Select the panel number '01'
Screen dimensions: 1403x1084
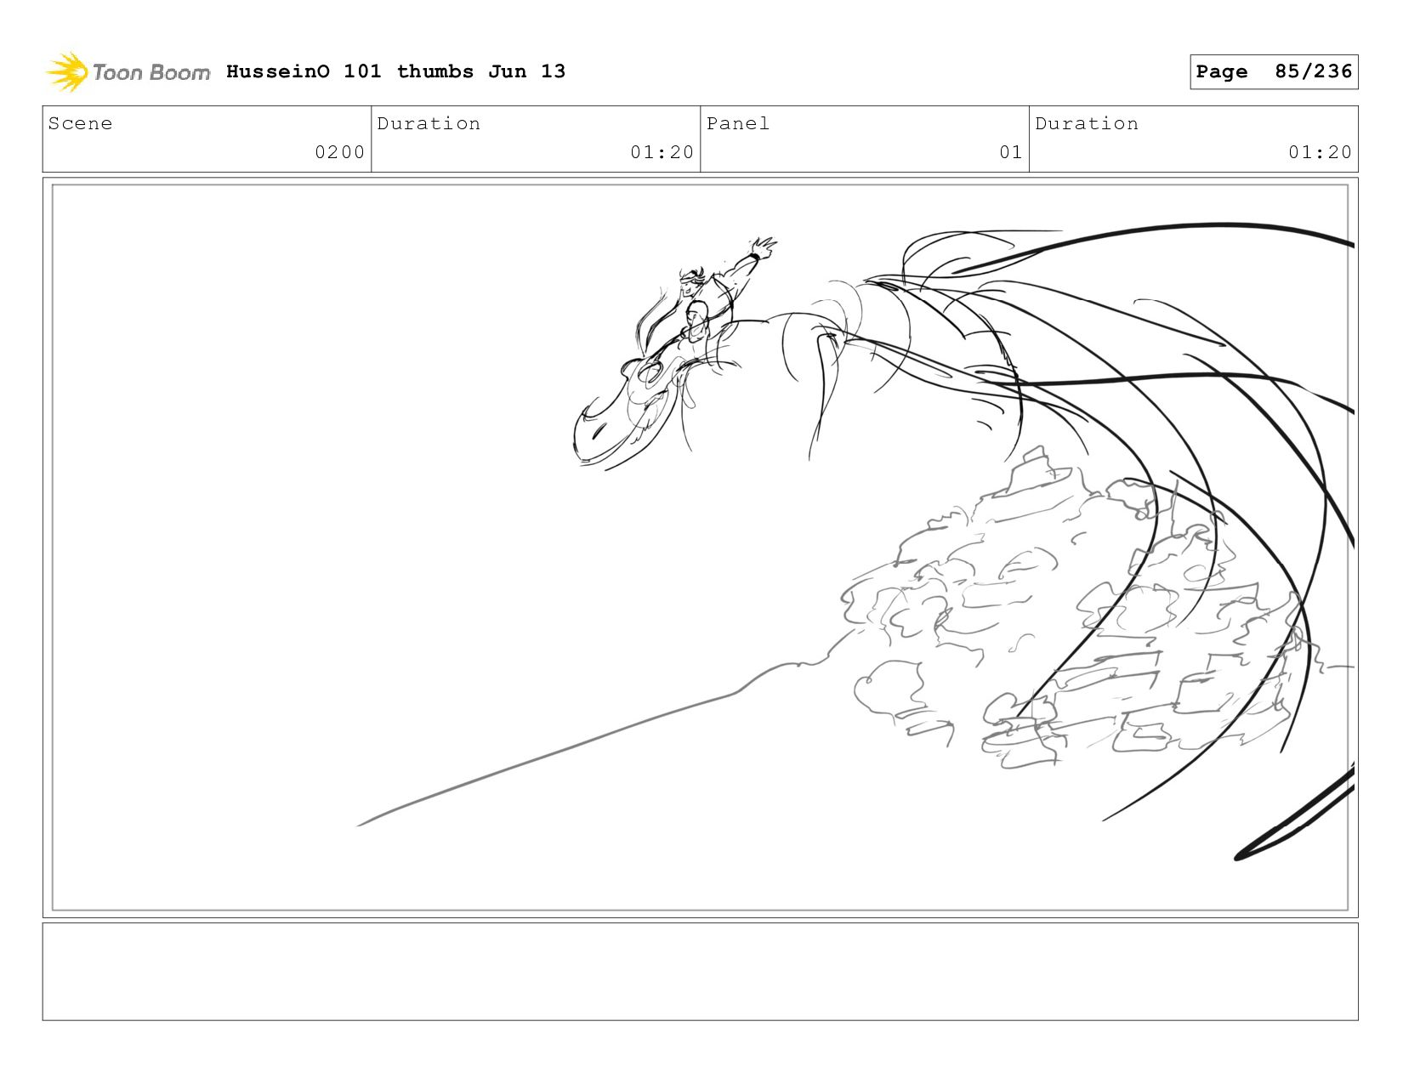pos(1010,152)
